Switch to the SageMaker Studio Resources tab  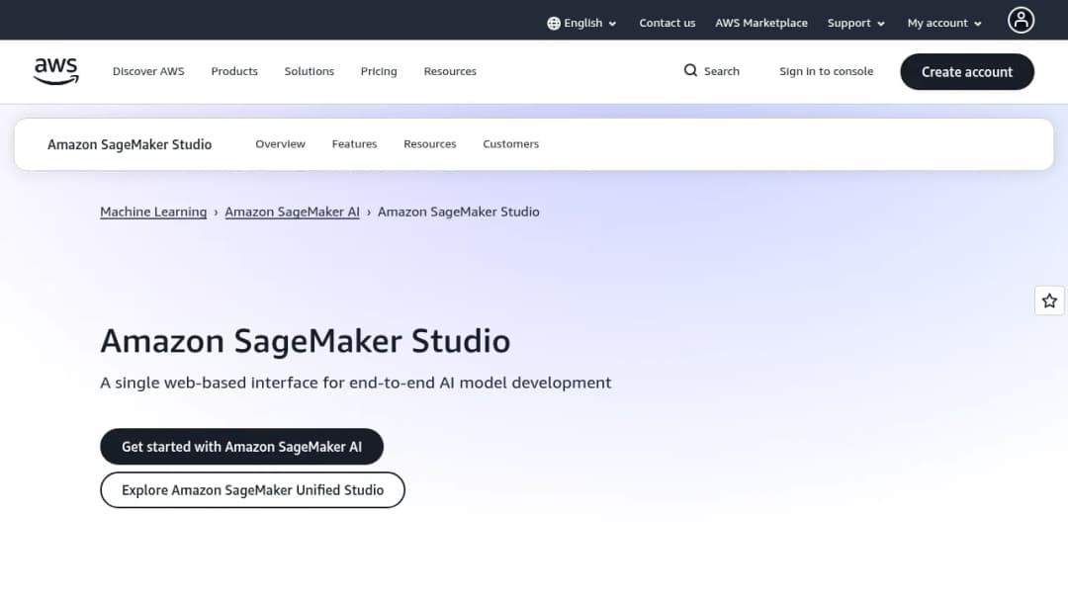(430, 144)
